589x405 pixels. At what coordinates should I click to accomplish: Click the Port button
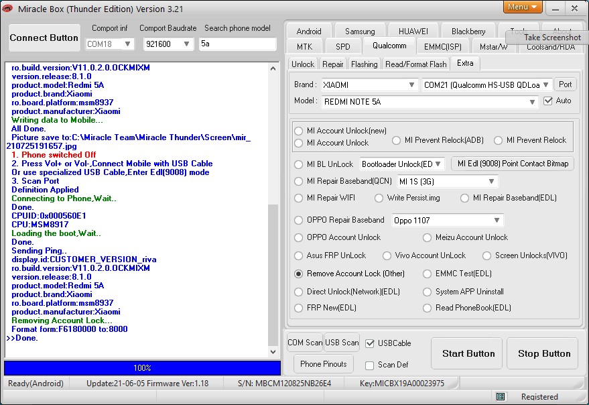point(566,84)
